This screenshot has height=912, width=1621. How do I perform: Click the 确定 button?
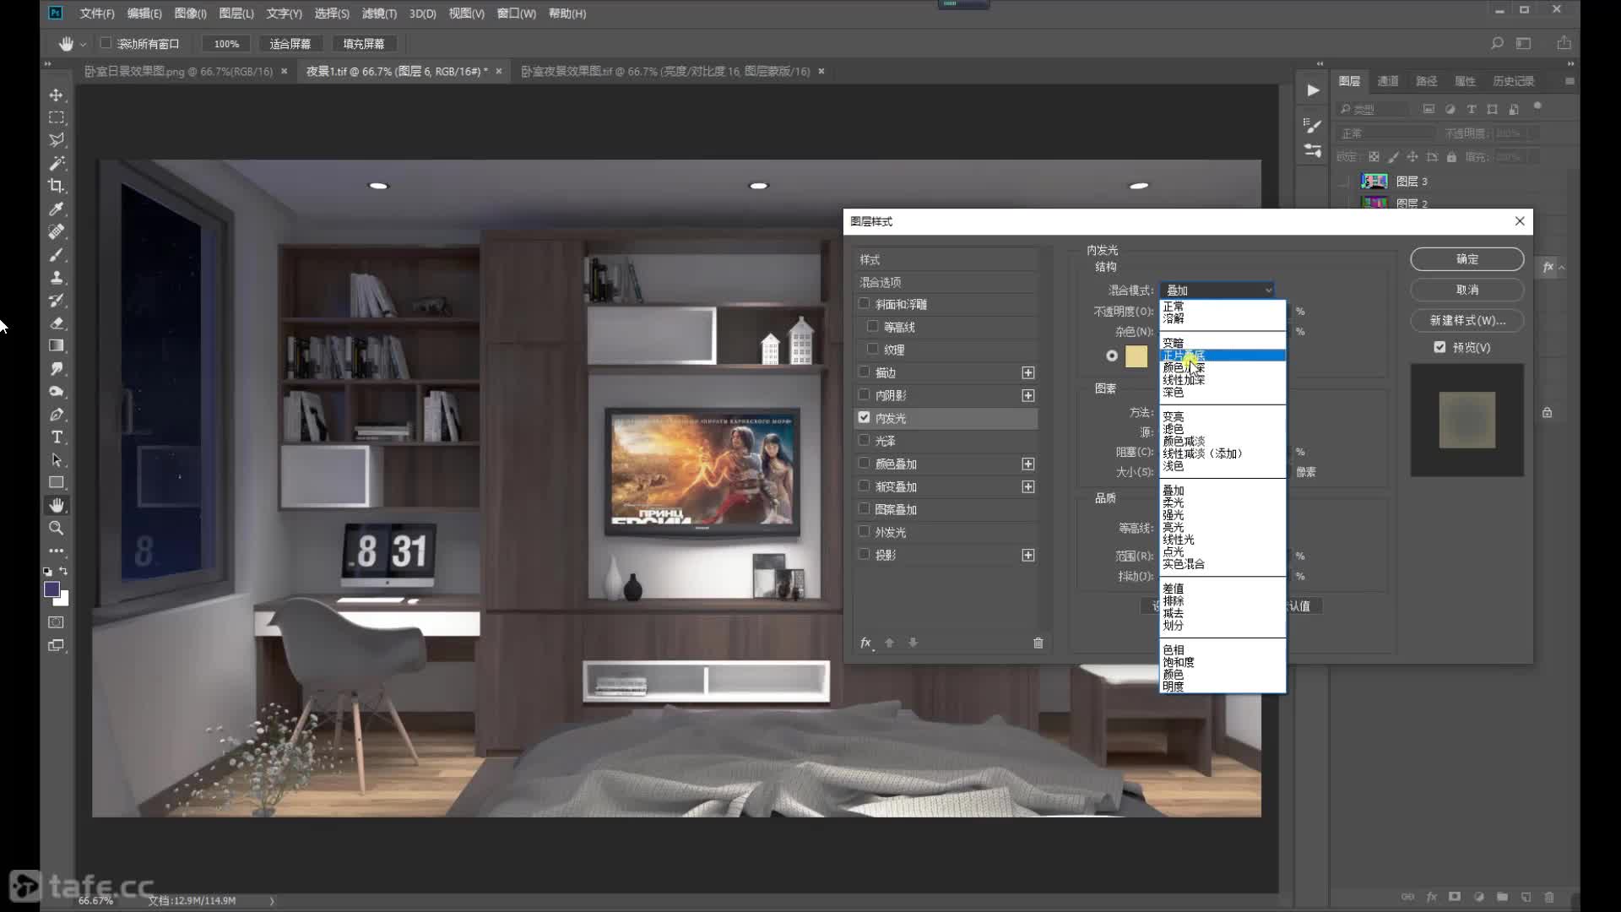click(x=1467, y=259)
